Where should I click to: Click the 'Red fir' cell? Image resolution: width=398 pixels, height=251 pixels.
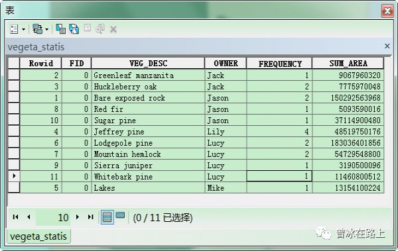(x=148, y=109)
